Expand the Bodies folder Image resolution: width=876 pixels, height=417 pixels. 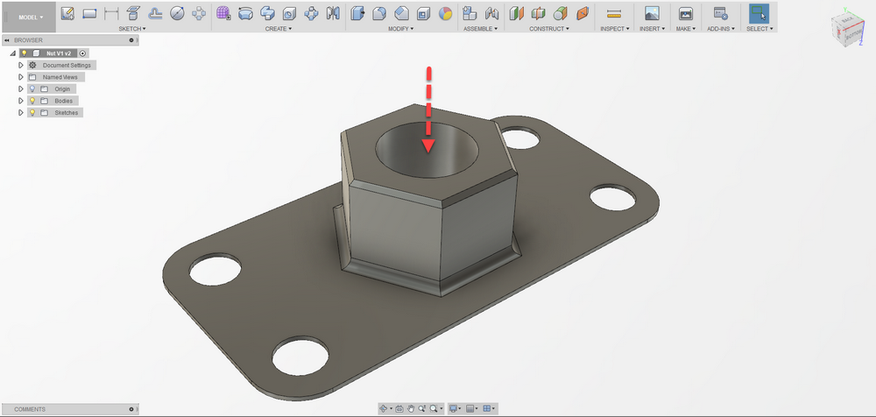click(x=21, y=101)
